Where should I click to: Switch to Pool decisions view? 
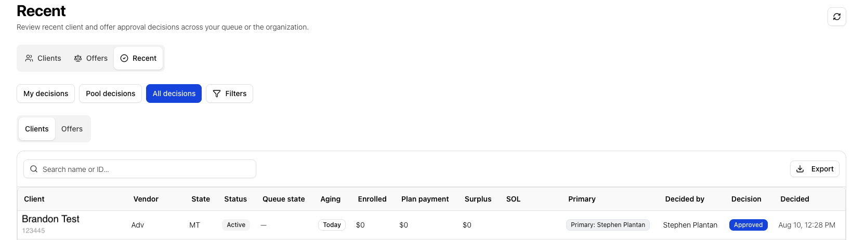110,94
